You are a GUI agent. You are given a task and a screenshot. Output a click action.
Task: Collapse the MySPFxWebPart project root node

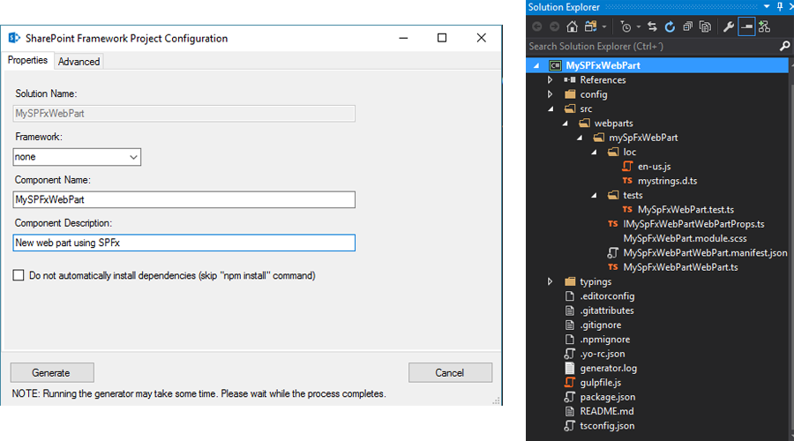click(x=536, y=65)
